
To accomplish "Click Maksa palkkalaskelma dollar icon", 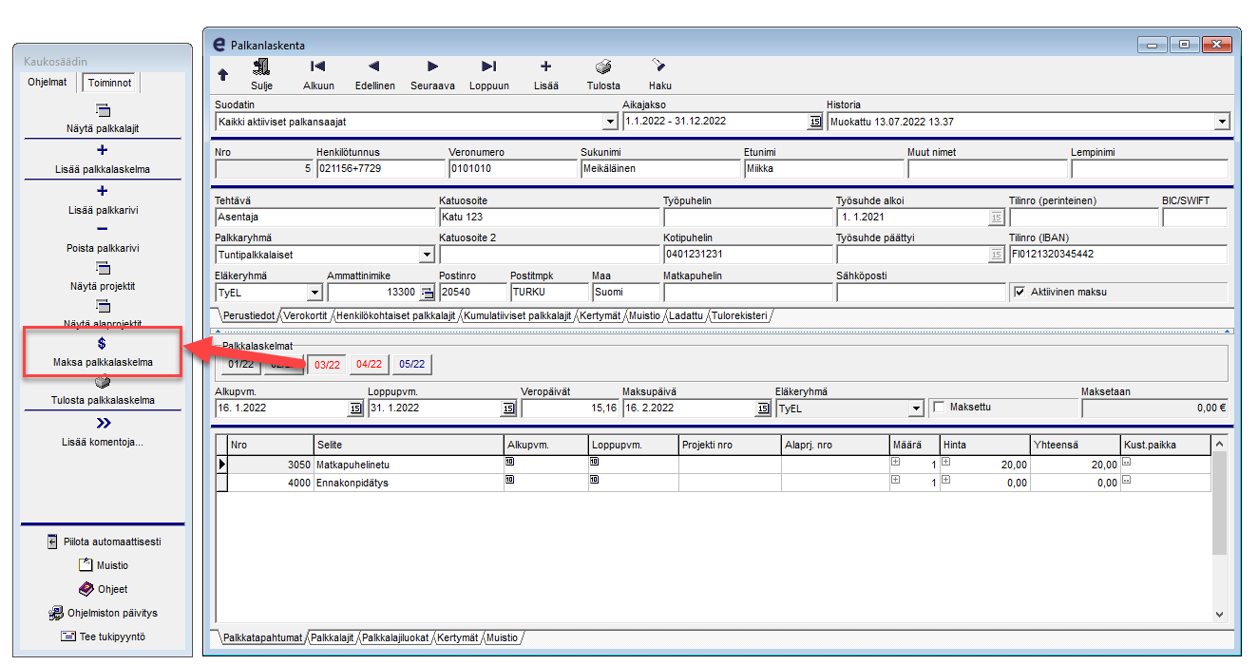I will tap(103, 344).
